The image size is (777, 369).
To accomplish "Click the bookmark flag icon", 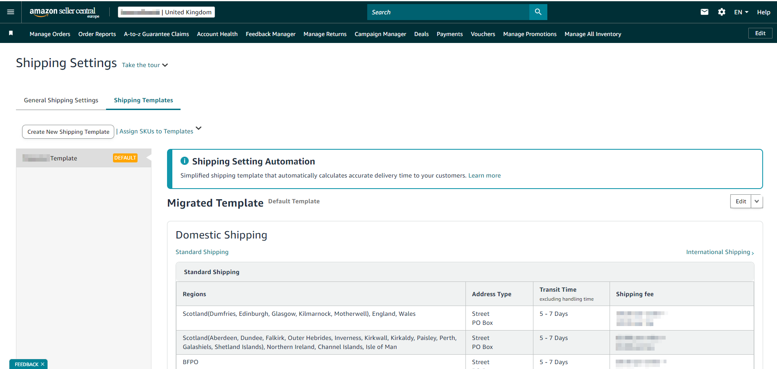I will 11,33.
